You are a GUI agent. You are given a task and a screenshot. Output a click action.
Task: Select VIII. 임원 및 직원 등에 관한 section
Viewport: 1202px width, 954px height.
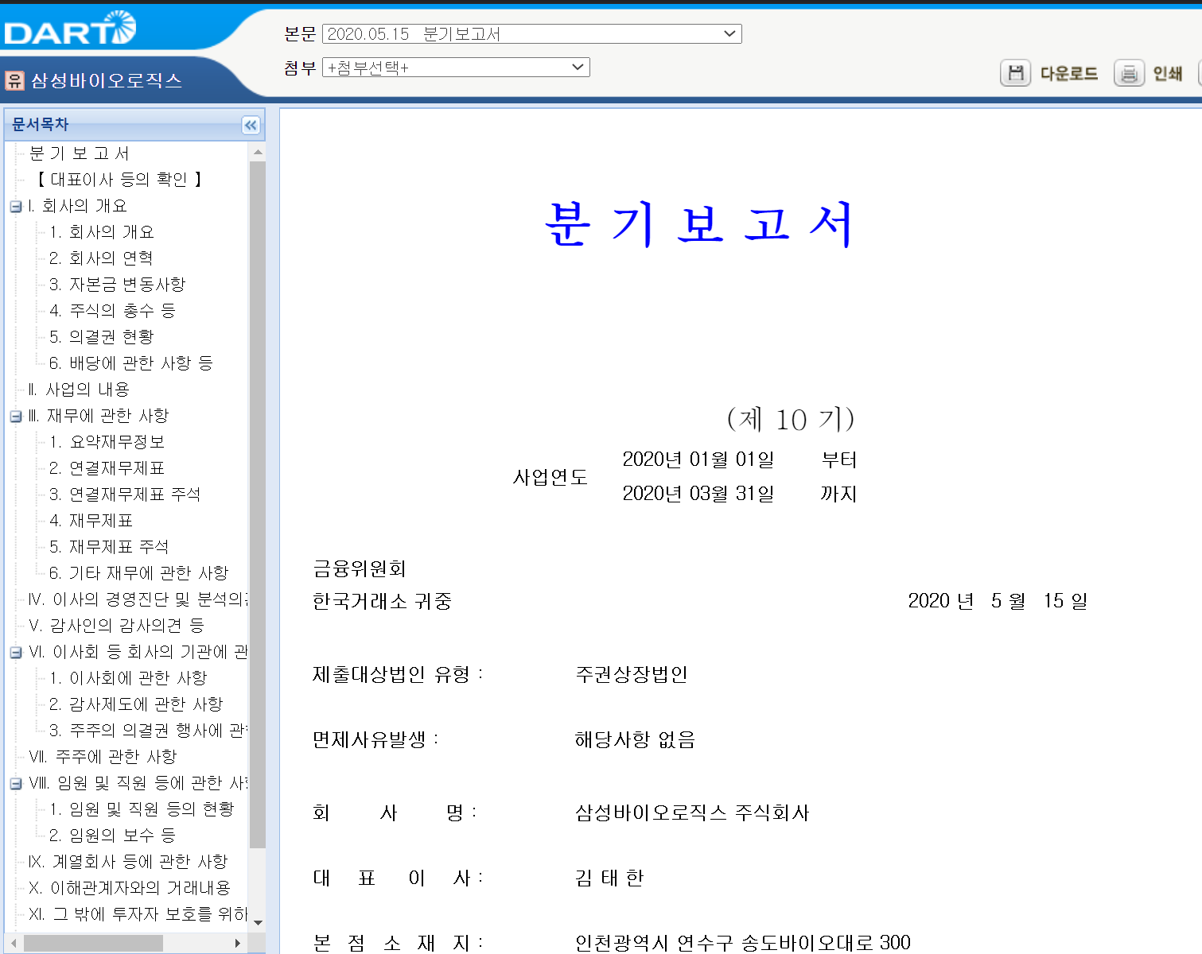[x=138, y=783]
